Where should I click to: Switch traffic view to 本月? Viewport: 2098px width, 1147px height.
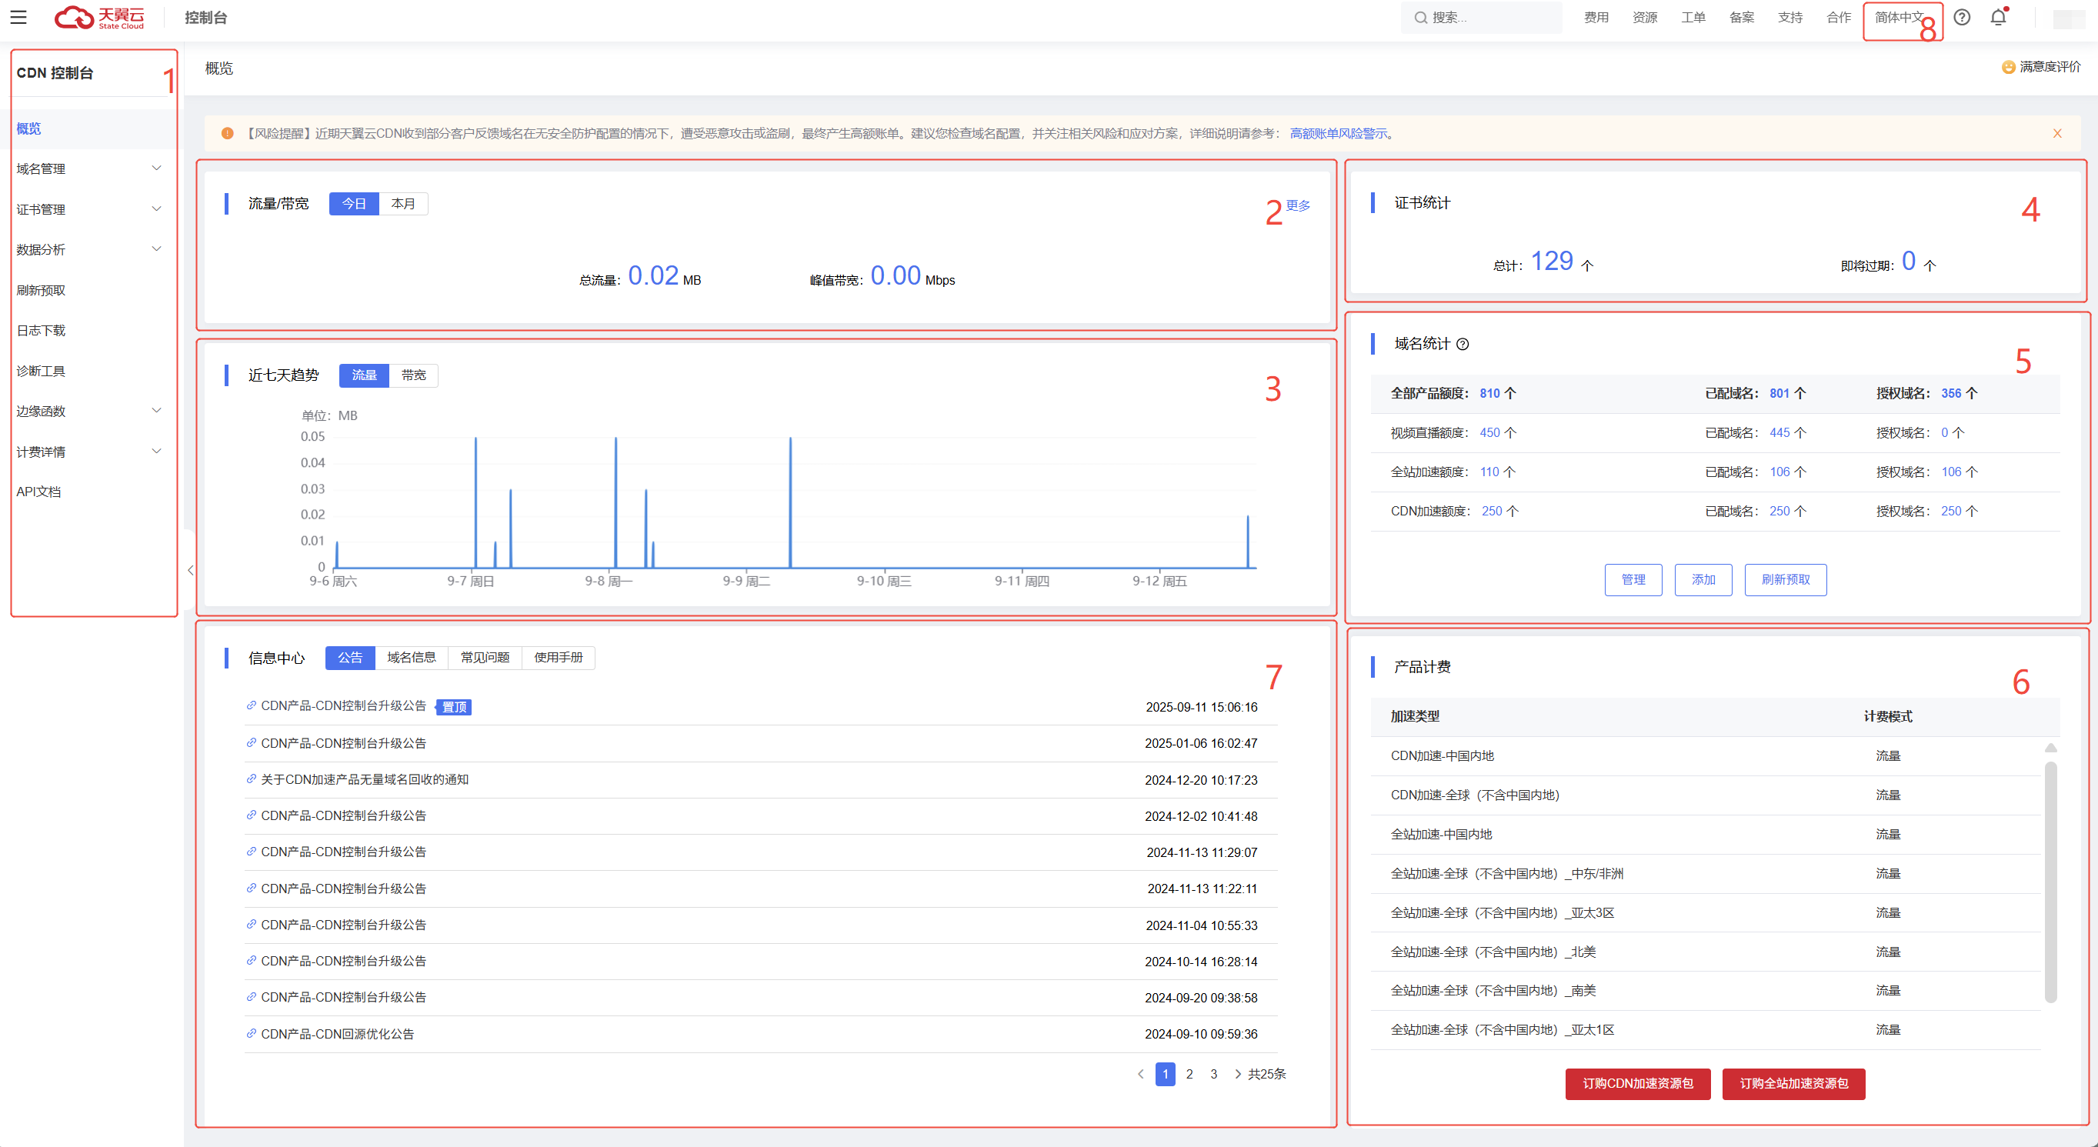pyautogui.click(x=403, y=204)
